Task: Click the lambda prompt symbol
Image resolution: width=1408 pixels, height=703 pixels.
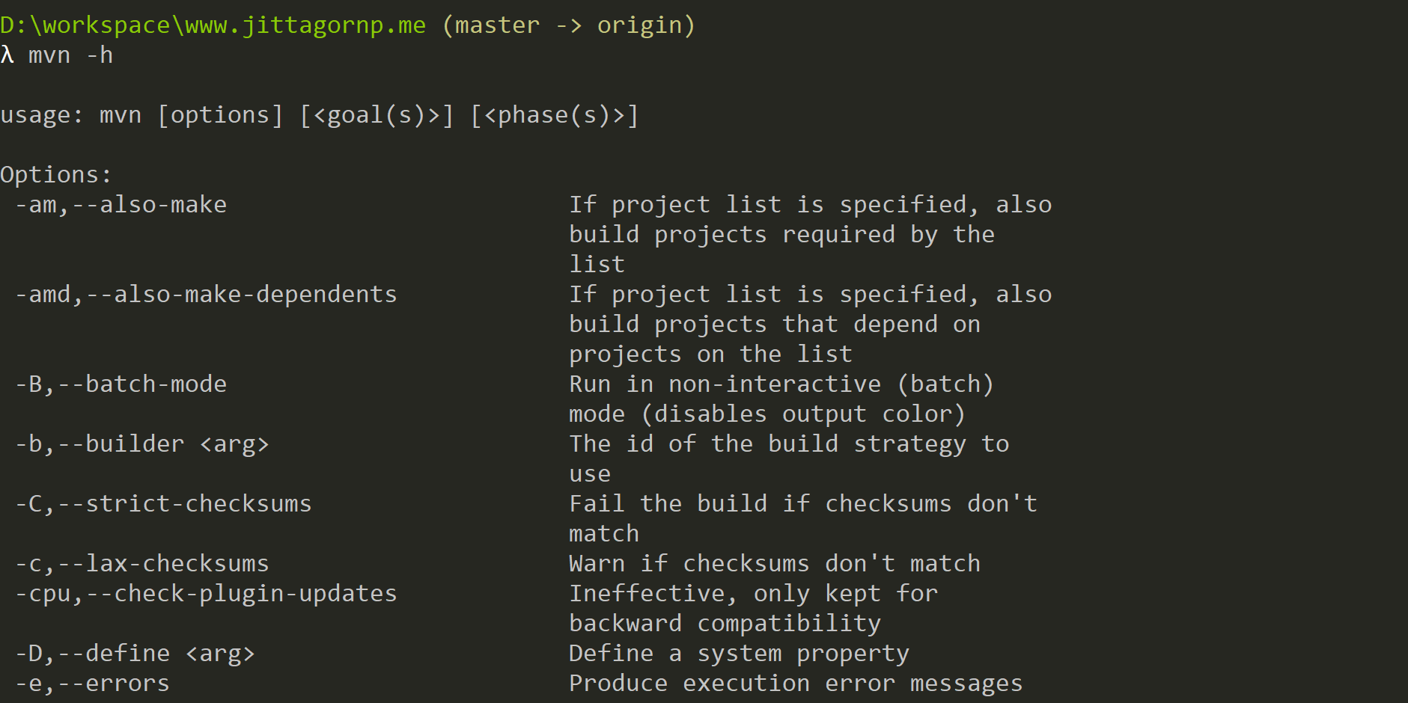Action: [x=7, y=55]
